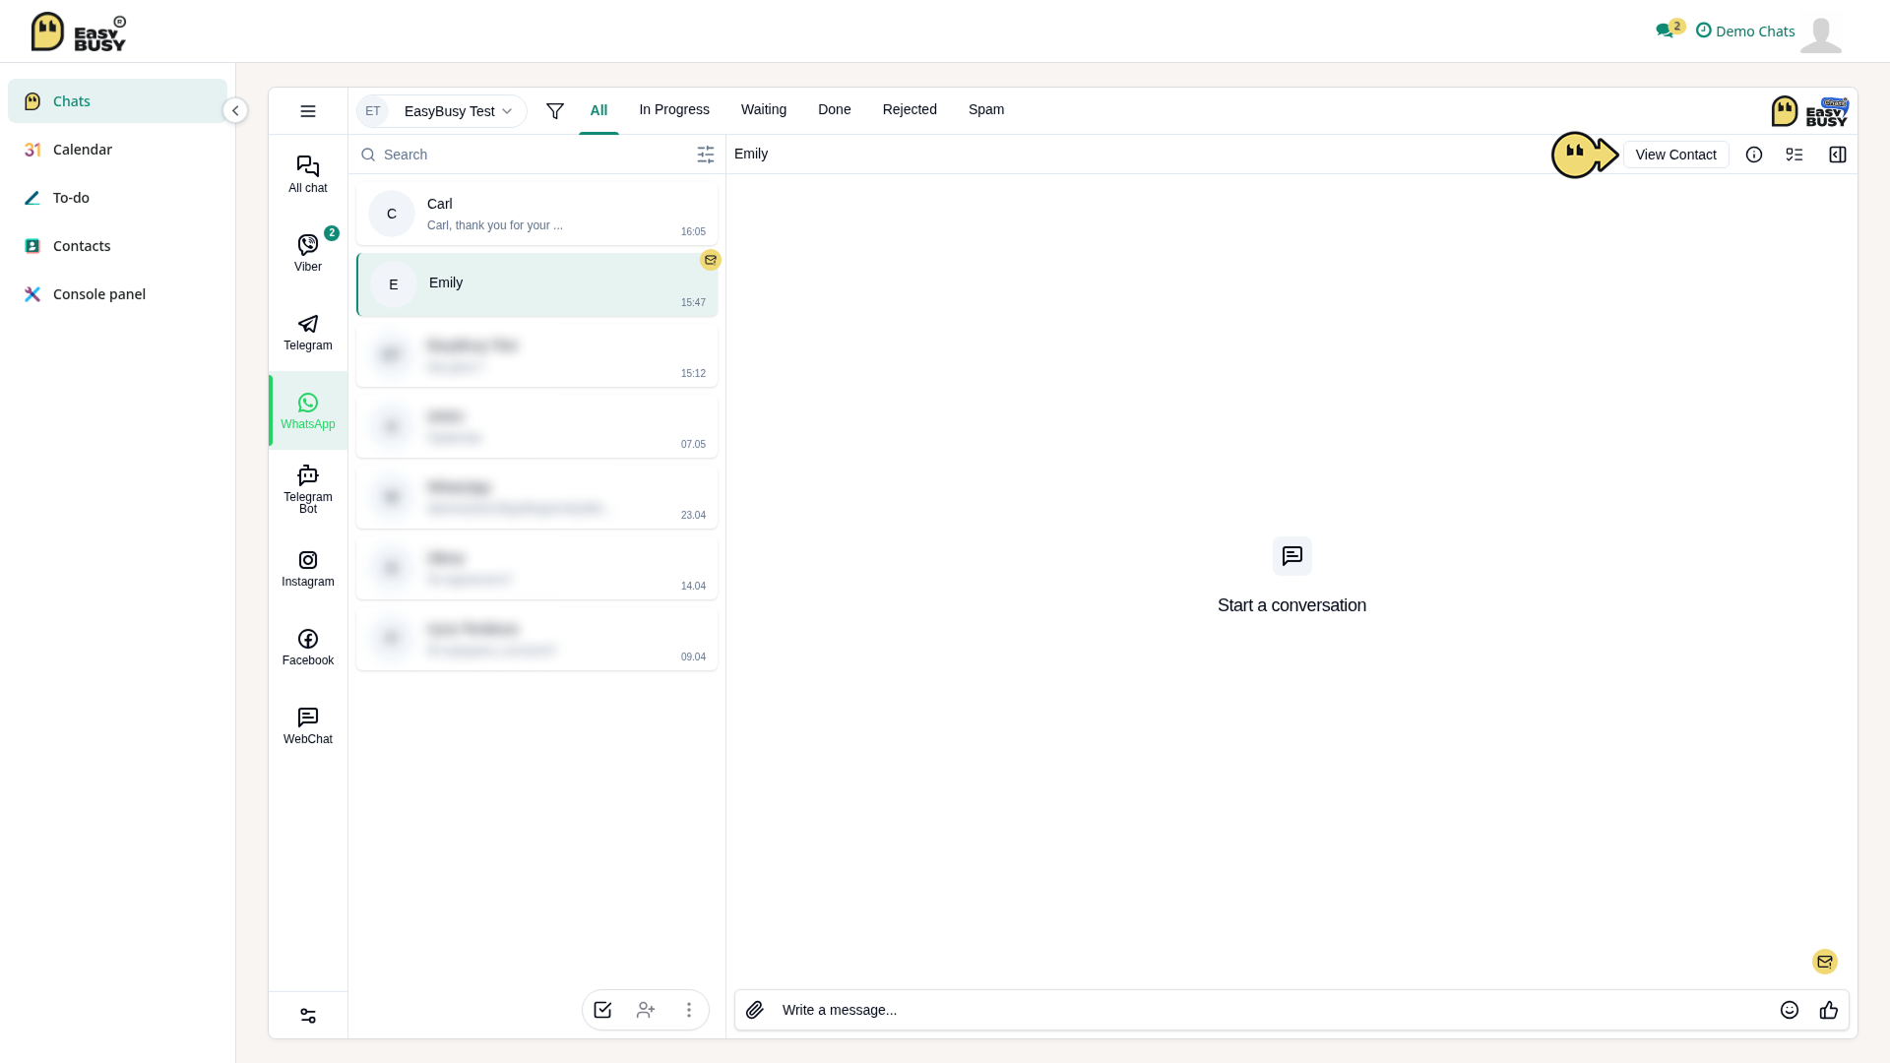
Task: Click the info icon in the chat header
Action: (x=1754, y=155)
